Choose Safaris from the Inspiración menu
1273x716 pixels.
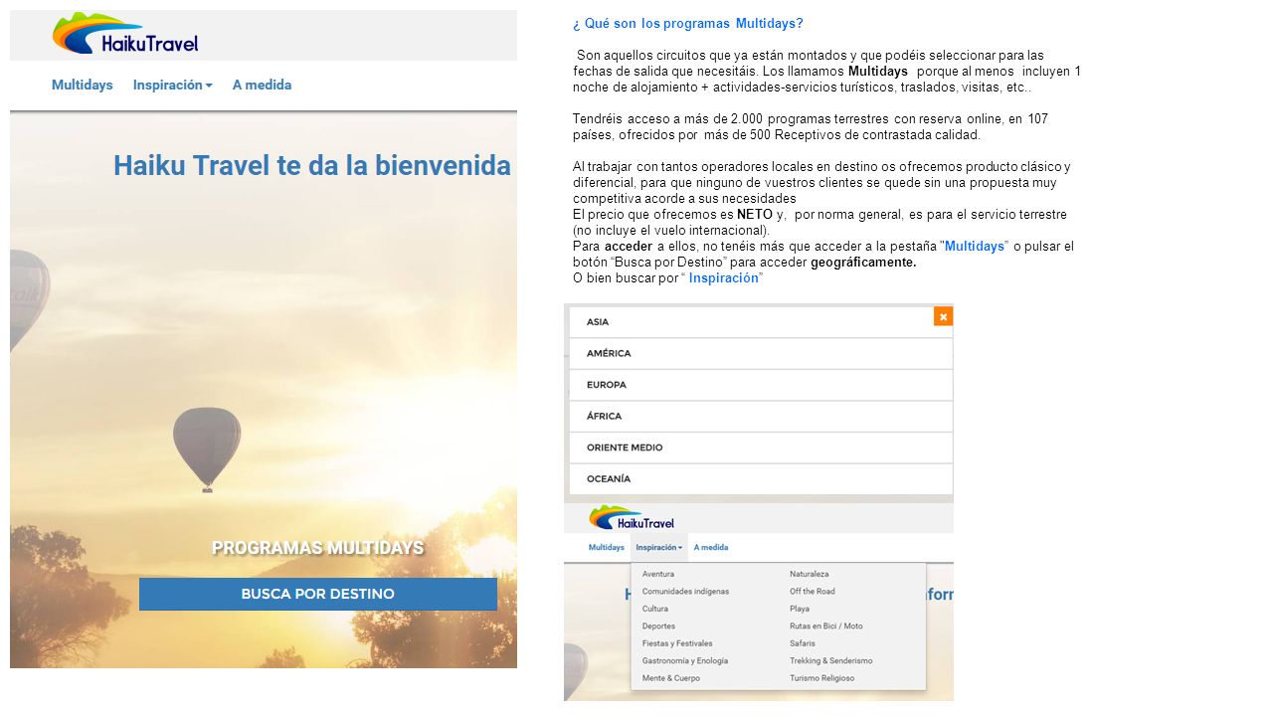803,643
